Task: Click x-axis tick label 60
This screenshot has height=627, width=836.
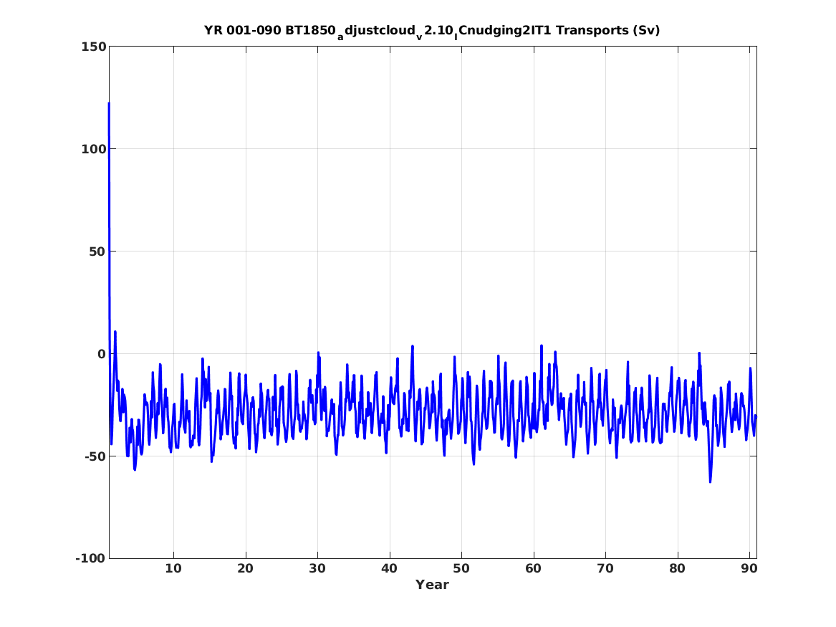Action: [533, 569]
